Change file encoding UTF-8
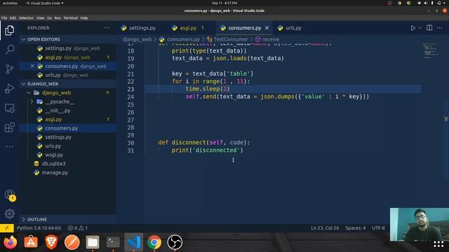449x252 pixels. pyautogui.click(x=378, y=228)
